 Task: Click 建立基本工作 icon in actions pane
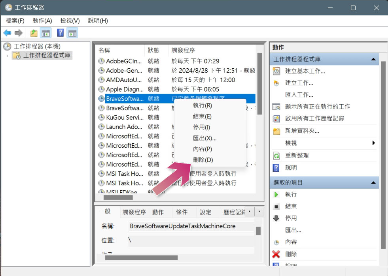276,71
